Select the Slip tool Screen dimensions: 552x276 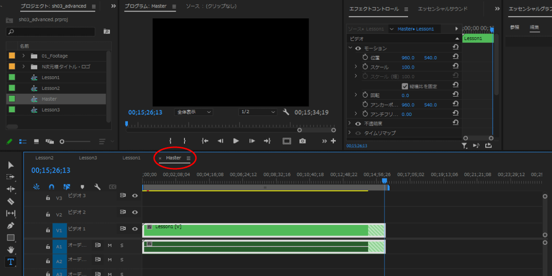coord(11,213)
